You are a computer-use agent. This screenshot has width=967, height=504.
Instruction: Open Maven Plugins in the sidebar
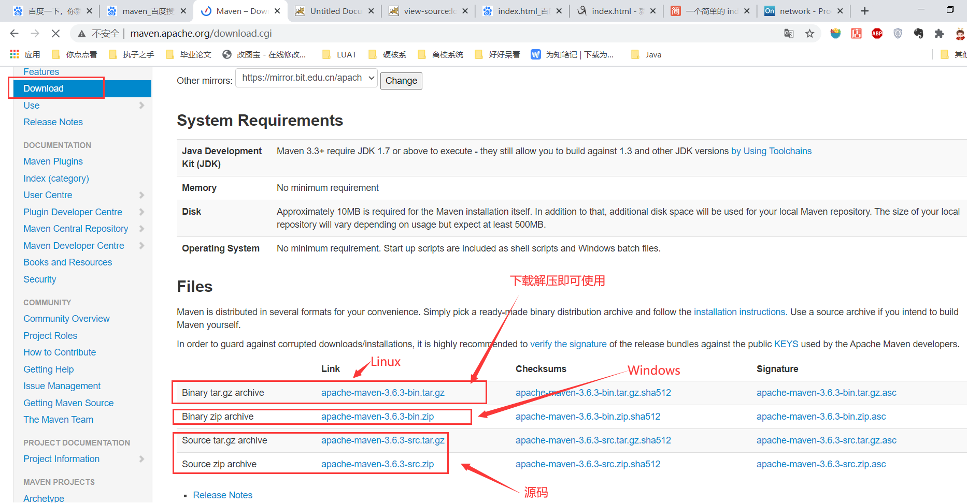[53, 161]
